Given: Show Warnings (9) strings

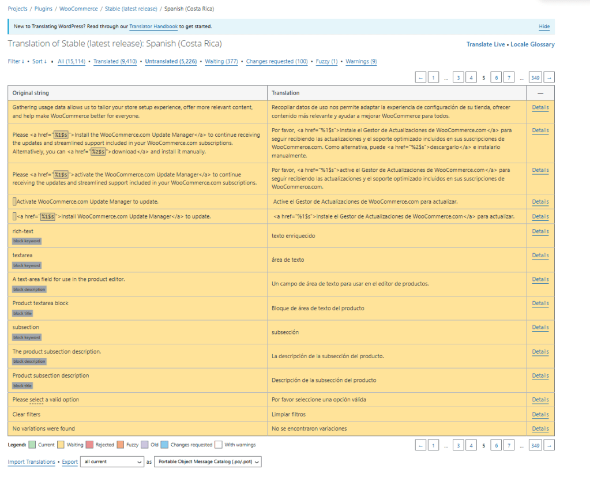Looking at the screenshot, I should click(x=361, y=61).
